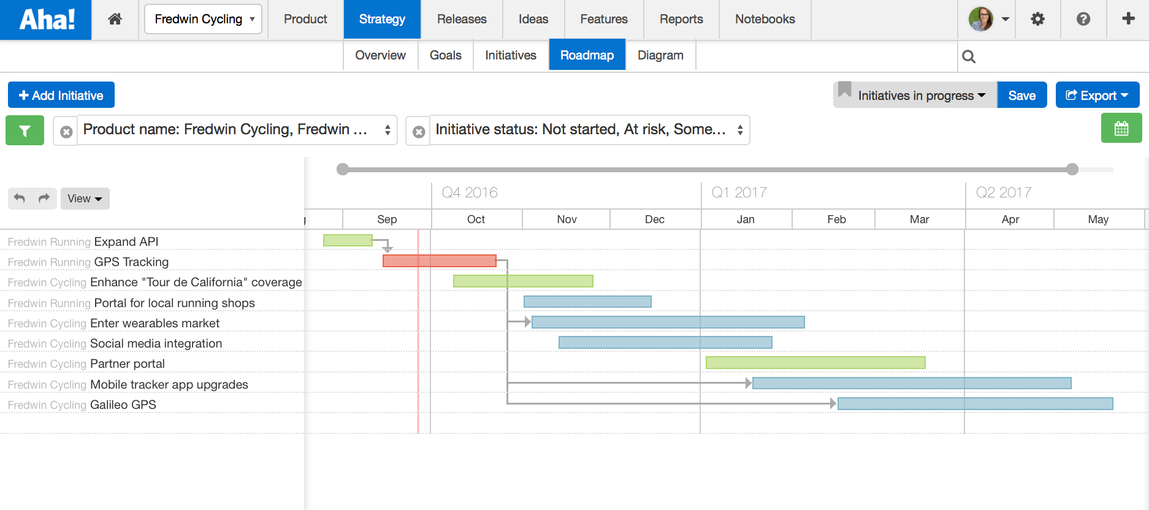The height and width of the screenshot is (510, 1149).
Task: Click the Q2 2017 quarter header
Action: (x=1004, y=192)
